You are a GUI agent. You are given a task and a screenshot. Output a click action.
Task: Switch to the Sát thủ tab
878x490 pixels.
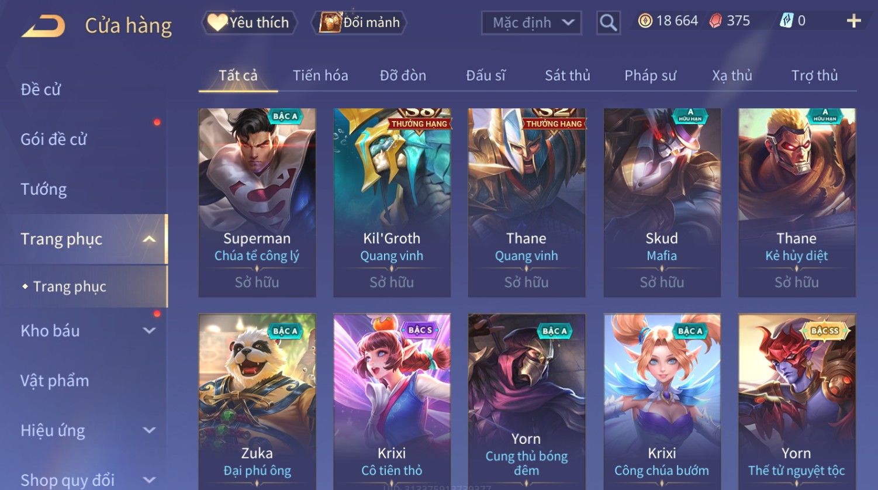click(567, 75)
